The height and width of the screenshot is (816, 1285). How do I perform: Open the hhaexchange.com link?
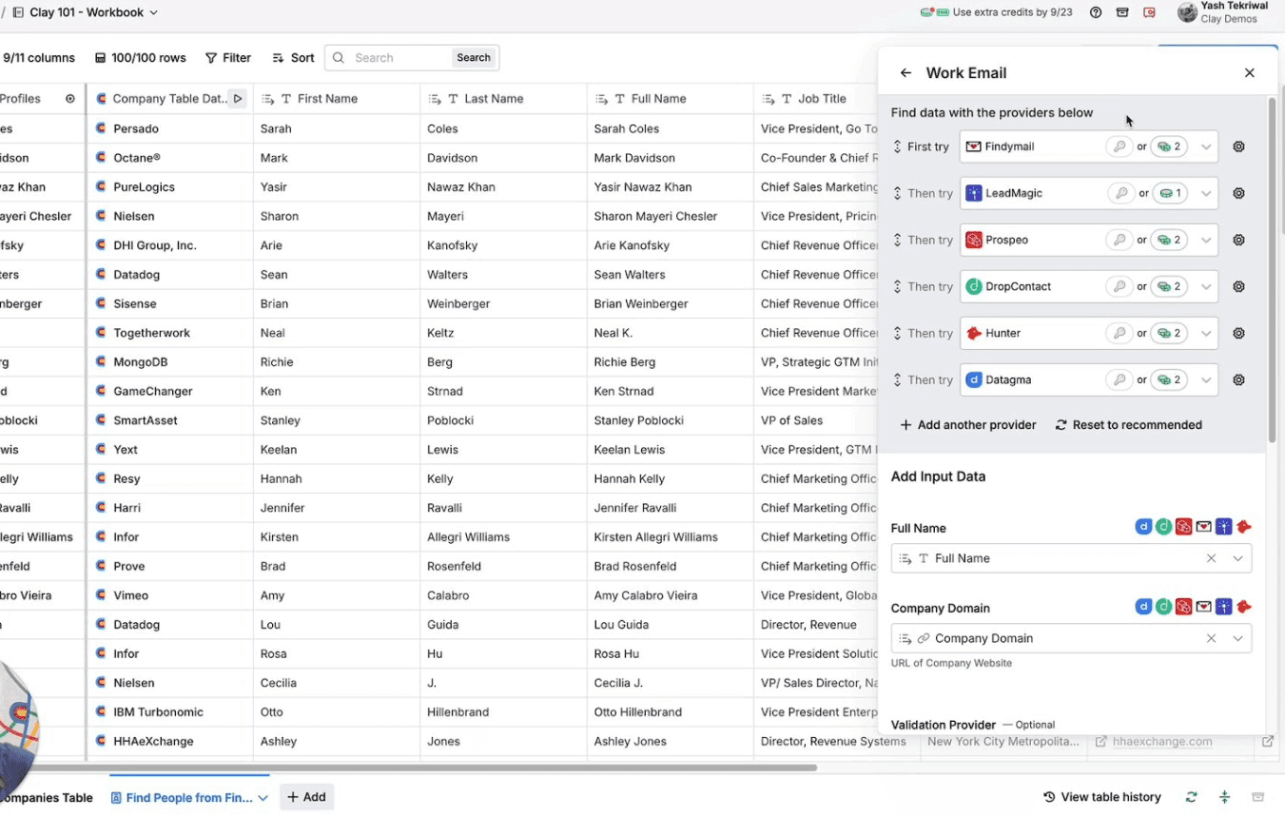[1162, 742]
